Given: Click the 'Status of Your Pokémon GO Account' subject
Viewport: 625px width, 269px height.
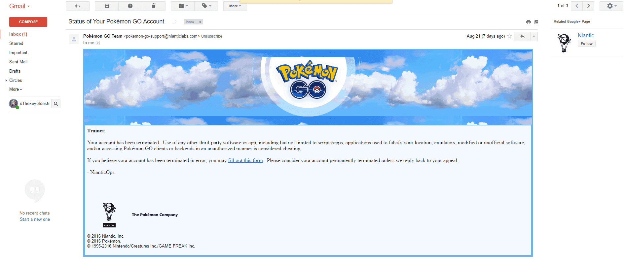Looking at the screenshot, I should point(116,21).
